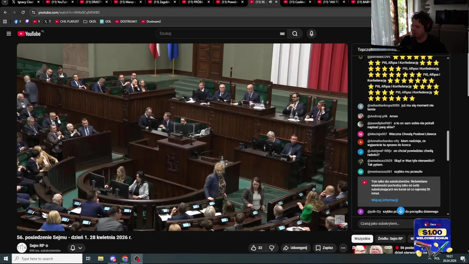Click the taskbar Type here to search box
This screenshot has width=469, height=264.
47,259
